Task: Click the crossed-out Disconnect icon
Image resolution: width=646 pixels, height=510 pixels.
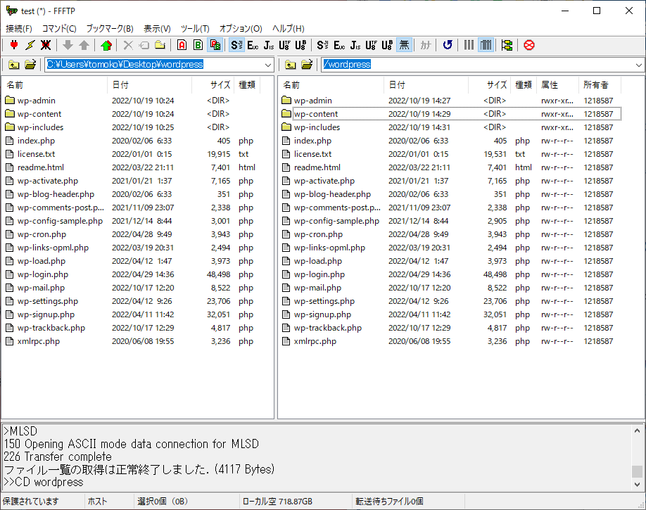Action: [x=46, y=45]
